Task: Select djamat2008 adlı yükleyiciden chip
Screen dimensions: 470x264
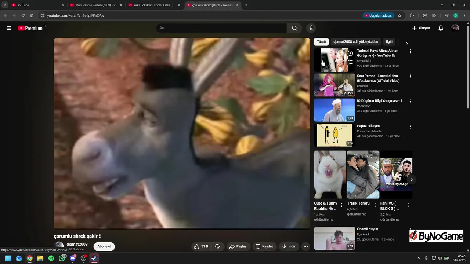Action: click(356, 42)
